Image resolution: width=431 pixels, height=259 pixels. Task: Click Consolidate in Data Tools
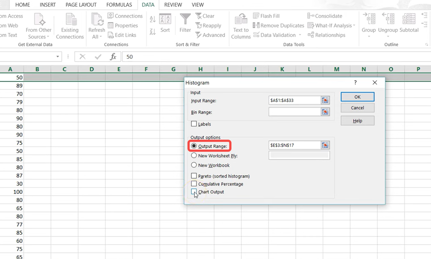click(x=325, y=16)
